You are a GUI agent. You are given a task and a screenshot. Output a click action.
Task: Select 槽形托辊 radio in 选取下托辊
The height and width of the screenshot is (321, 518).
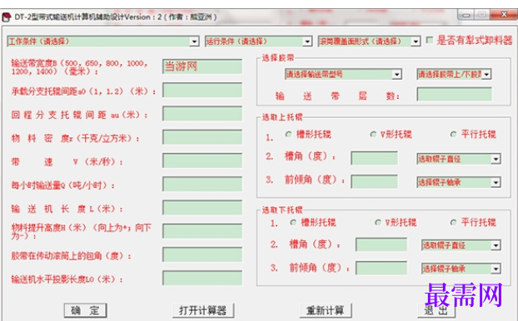[293, 222]
